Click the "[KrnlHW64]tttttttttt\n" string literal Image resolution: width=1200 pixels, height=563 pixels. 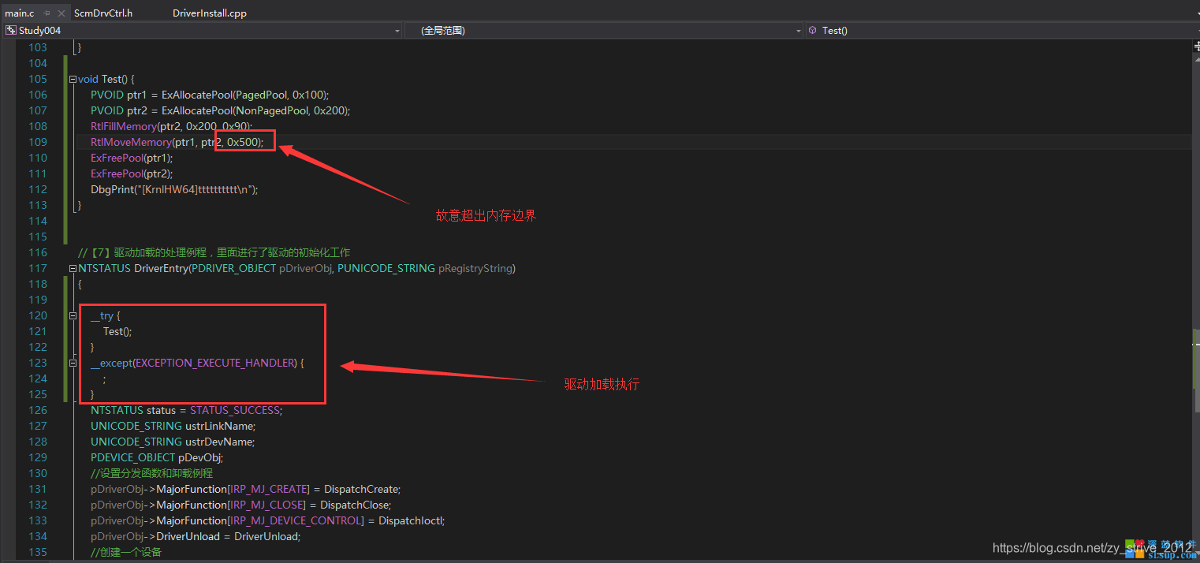click(x=194, y=189)
